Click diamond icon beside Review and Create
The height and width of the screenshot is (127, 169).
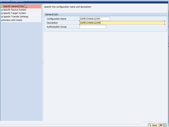pyautogui.click(x=2, y=20)
